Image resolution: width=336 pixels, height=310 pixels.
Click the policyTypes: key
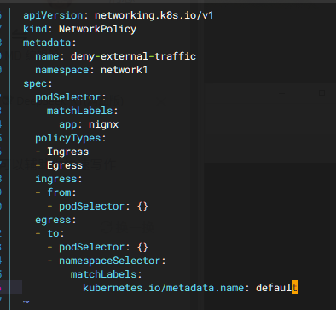point(71,138)
